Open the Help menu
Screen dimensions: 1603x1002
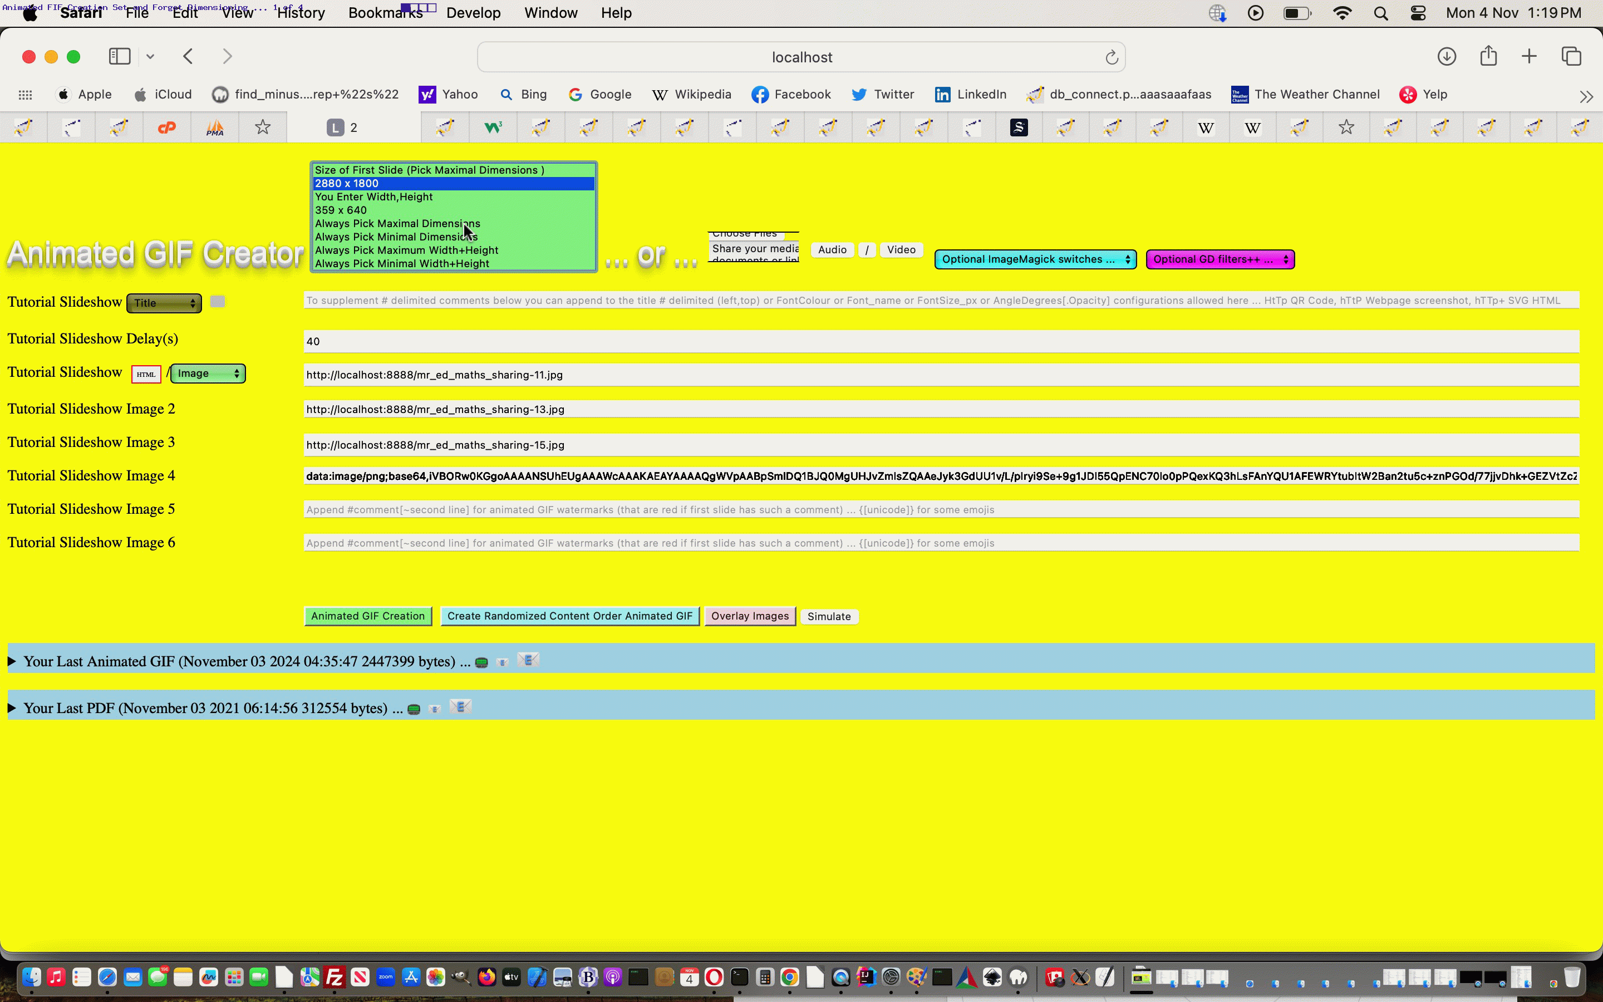point(616,13)
